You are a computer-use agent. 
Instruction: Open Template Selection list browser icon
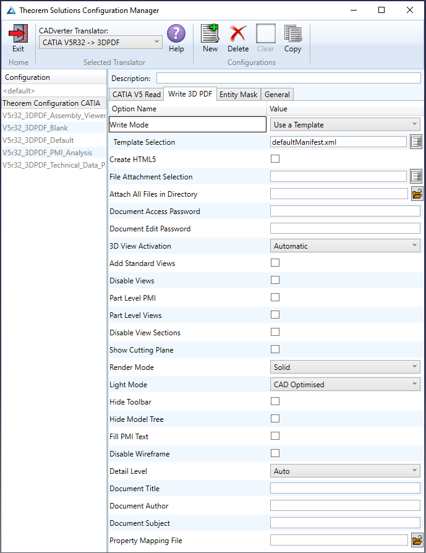pos(416,142)
